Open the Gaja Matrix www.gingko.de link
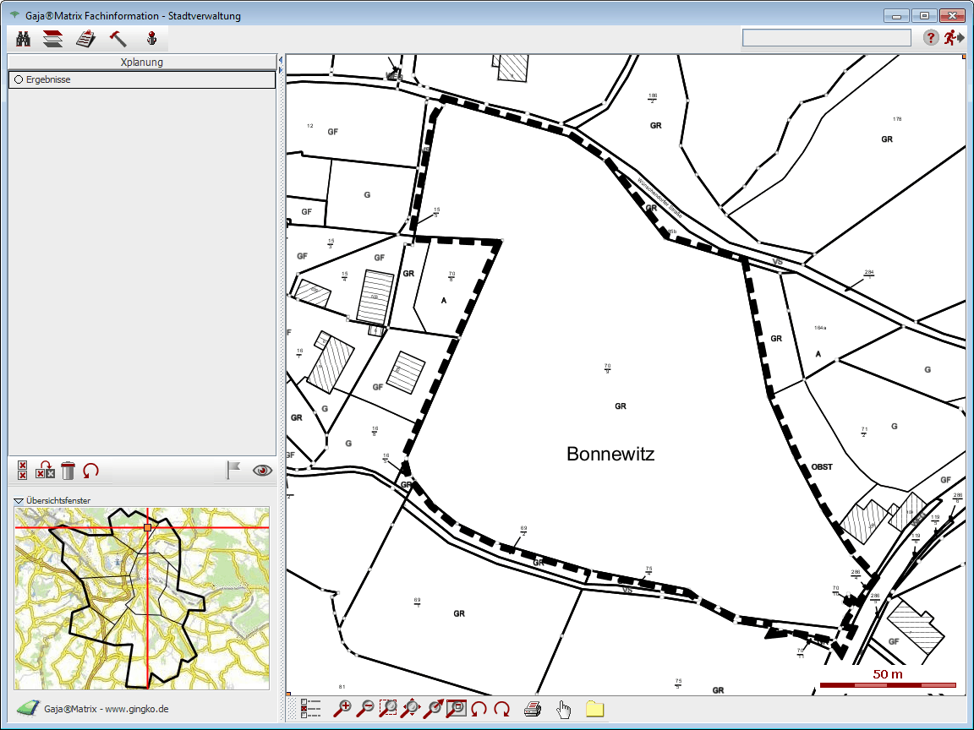Screen dimensions: 974x730 (x=106, y=709)
